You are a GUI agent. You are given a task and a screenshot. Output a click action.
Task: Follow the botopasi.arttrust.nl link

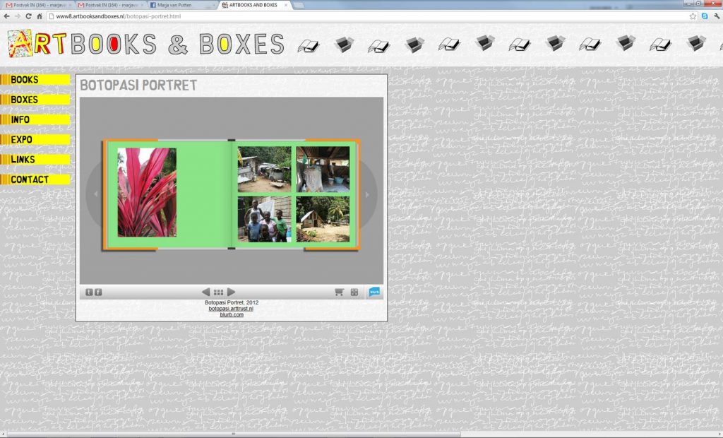(x=231, y=309)
